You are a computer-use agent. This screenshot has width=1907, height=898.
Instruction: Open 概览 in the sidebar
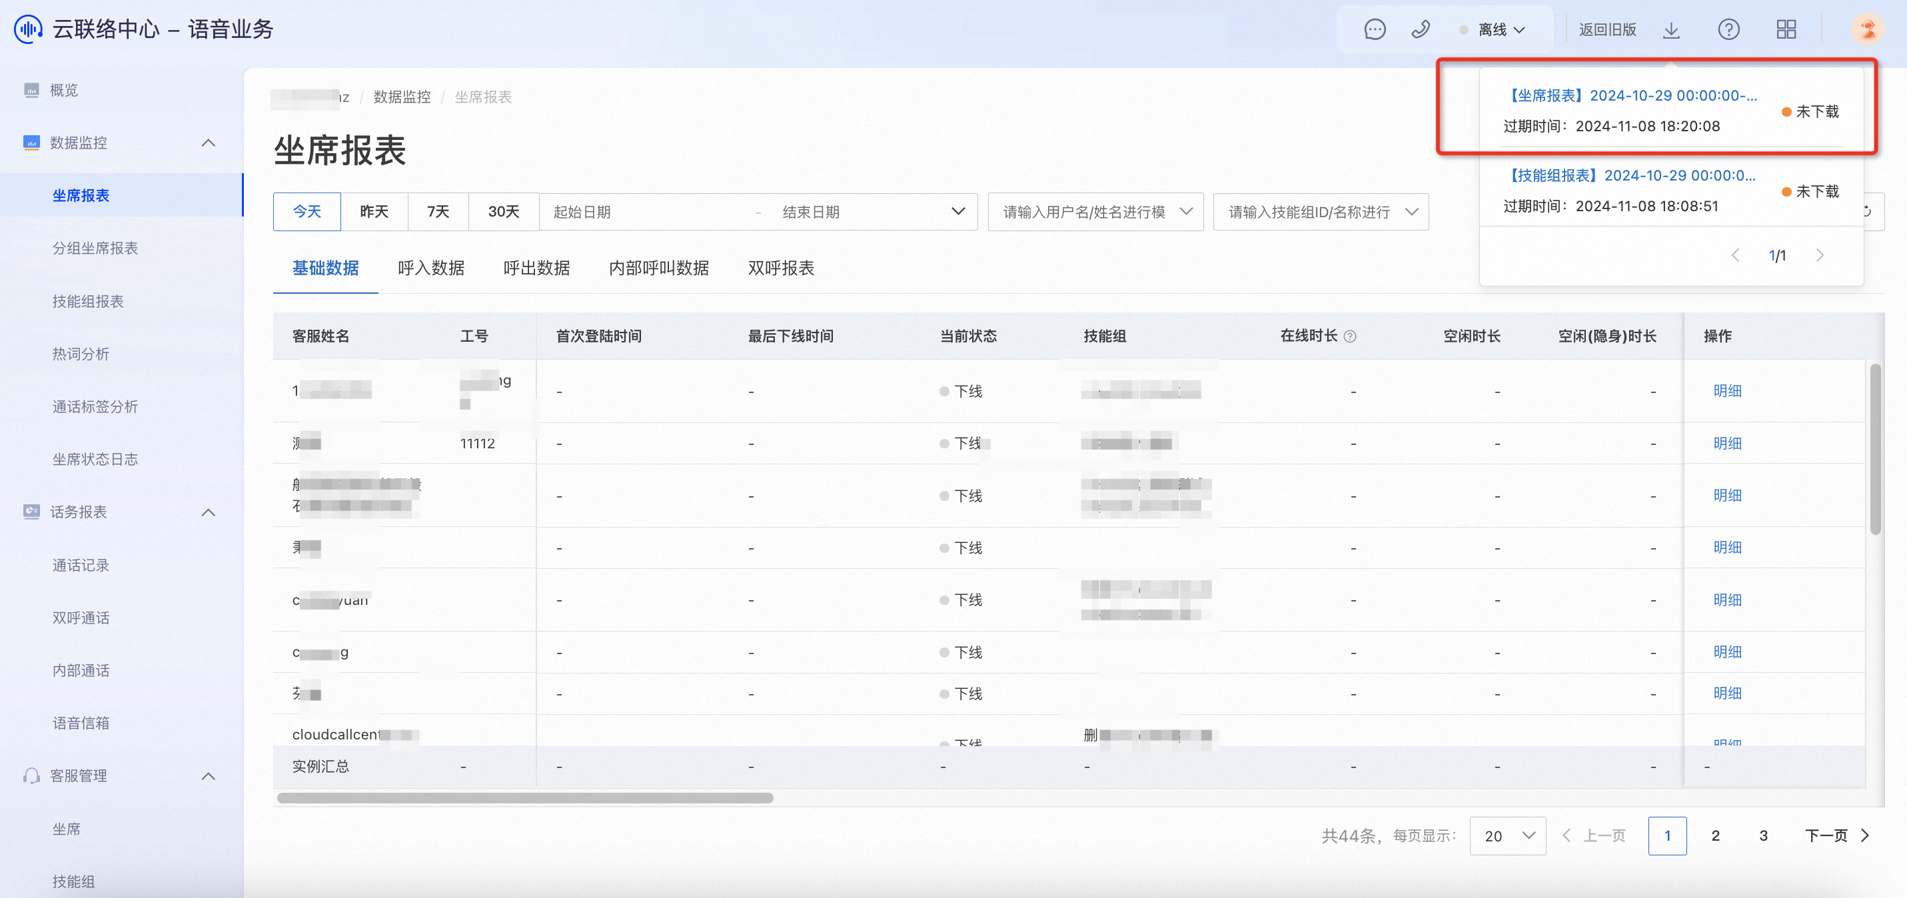pyautogui.click(x=63, y=91)
